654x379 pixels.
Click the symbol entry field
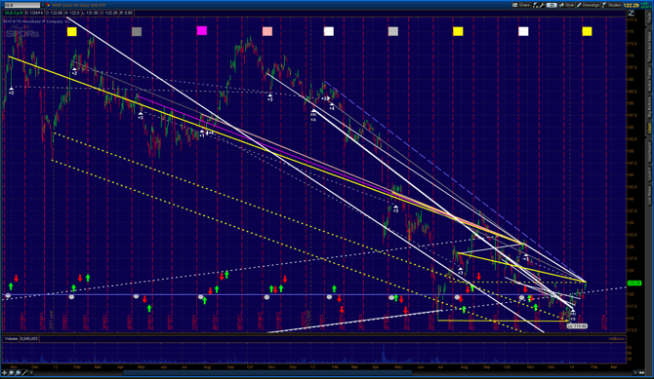22,5
